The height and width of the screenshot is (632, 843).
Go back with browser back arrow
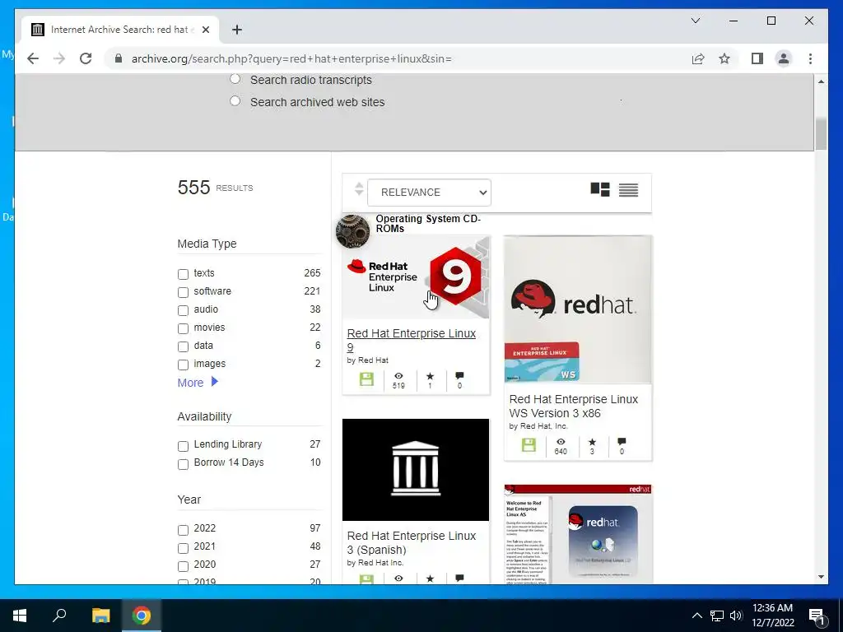pyautogui.click(x=33, y=58)
